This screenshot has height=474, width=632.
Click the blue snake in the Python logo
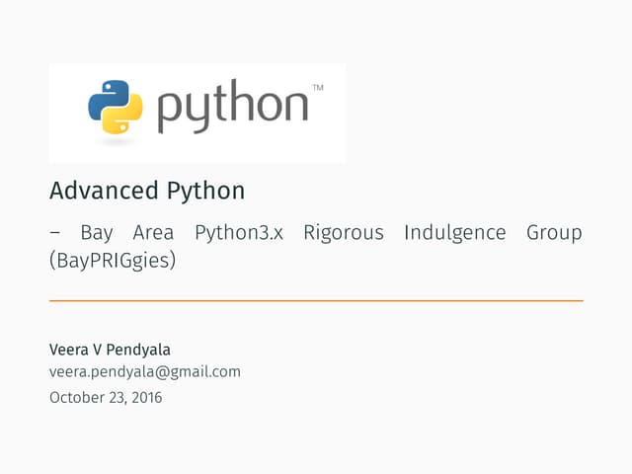(106, 96)
